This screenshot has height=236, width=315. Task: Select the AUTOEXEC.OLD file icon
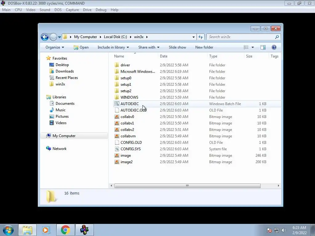tap(117, 110)
